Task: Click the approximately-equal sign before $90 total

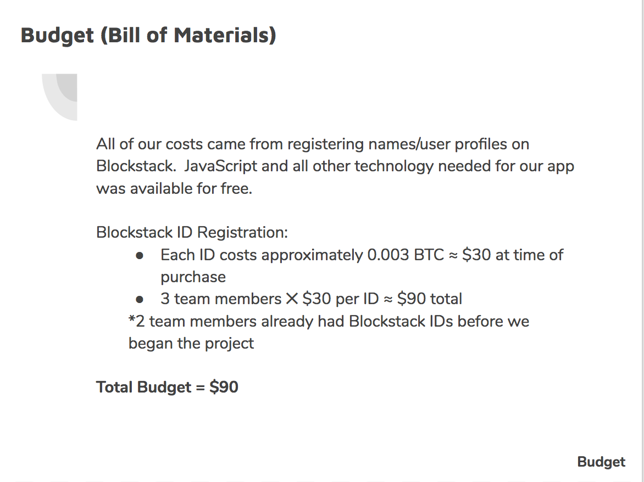Action: pyautogui.click(x=388, y=299)
